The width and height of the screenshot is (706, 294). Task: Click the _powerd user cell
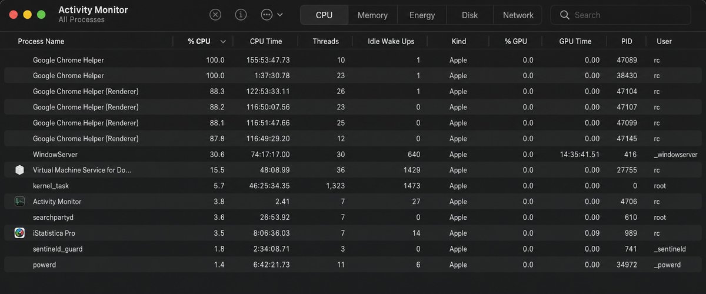[x=667, y=265]
